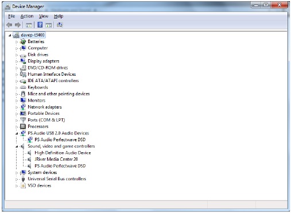This screenshot has height=213, width=291.
Task: Minimize the Device Manager window
Action: 256,5
